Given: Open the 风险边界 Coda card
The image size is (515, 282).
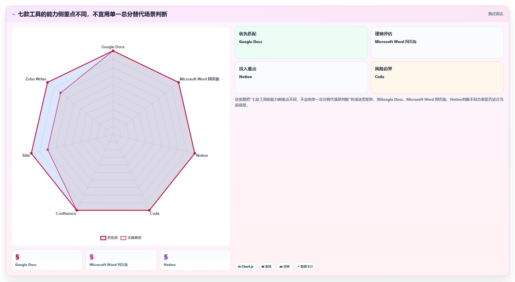Looking at the screenshot, I should [437, 78].
